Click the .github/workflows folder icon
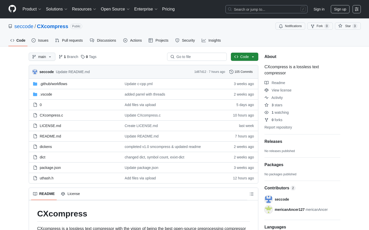The height and width of the screenshot is (230, 369). pos(35,84)
